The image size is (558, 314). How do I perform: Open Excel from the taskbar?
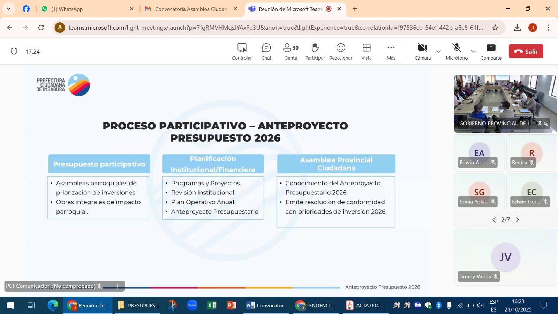tap(212, 305)
